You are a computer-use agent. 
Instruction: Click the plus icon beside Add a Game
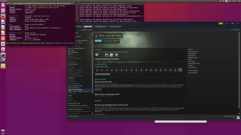pos(69,116)
